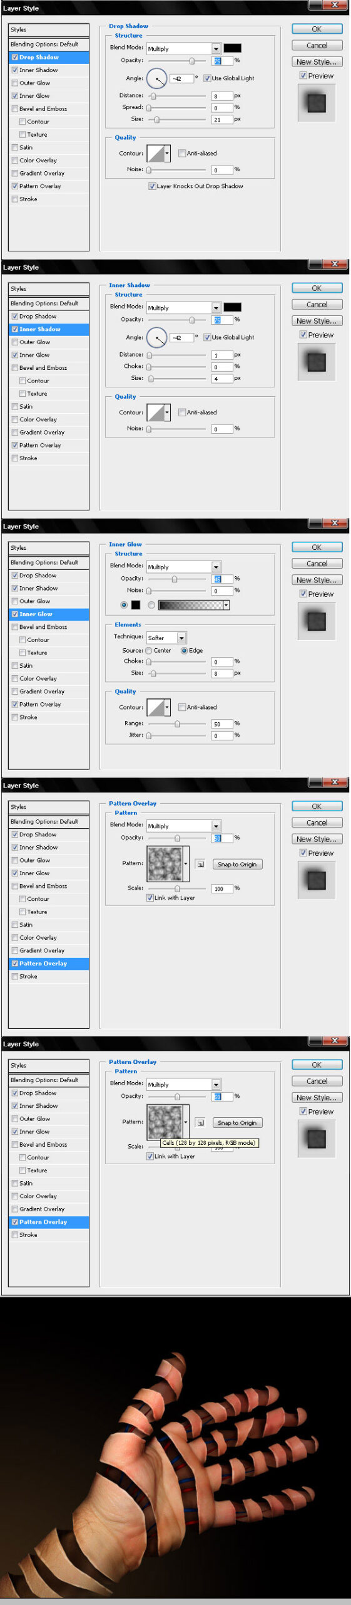
Task: Select highlighted Inner Glow row in styles list
Action: tap(49, 614)
